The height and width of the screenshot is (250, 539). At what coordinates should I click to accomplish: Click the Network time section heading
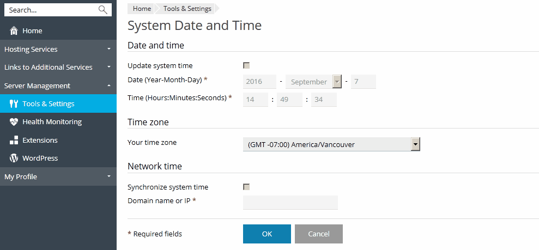click(155, 166)
